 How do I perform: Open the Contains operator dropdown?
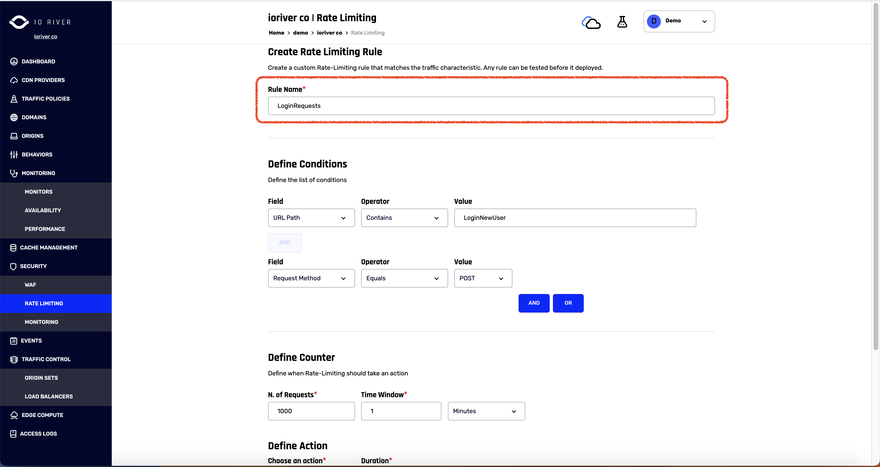[404, 218]
